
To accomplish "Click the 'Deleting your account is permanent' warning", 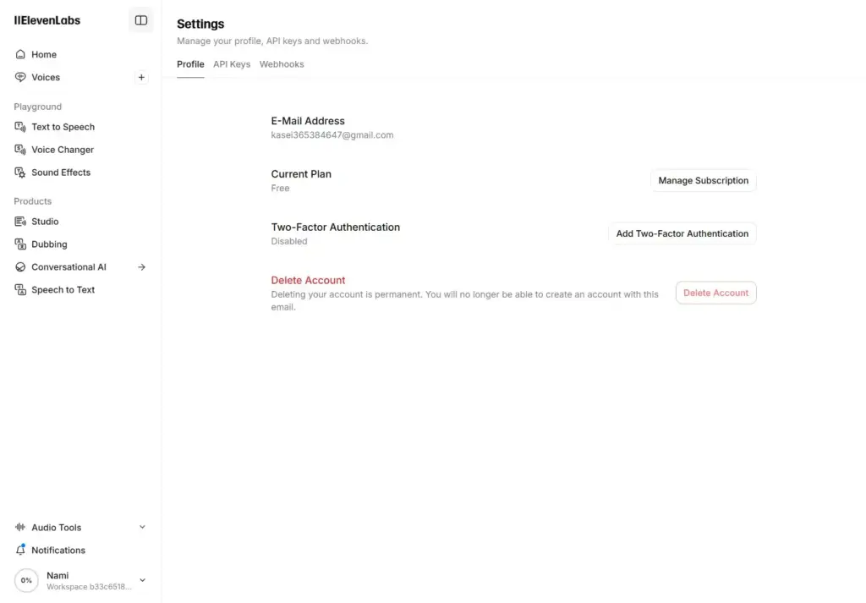I will point(464,301).
